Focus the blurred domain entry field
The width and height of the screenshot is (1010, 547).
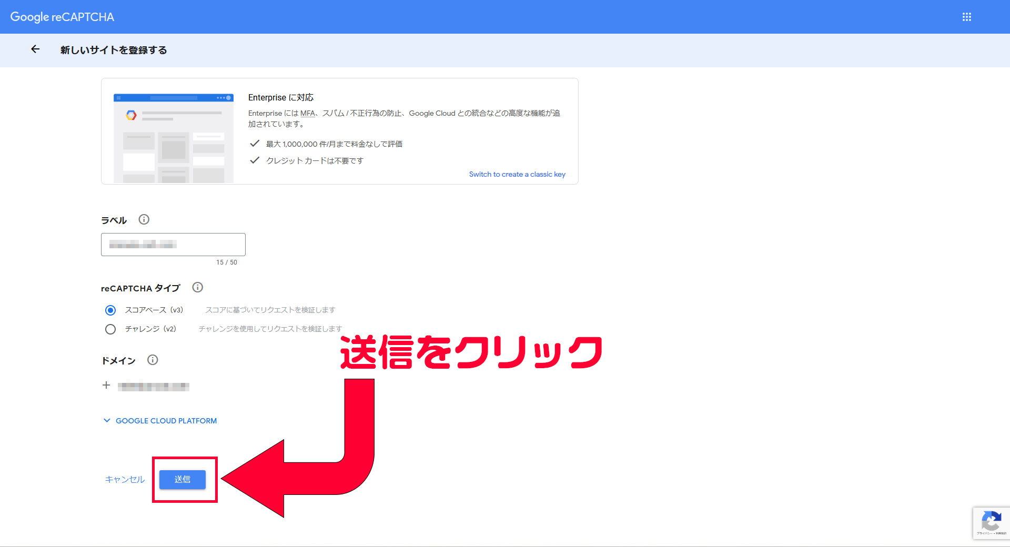[x=153, y=386]
